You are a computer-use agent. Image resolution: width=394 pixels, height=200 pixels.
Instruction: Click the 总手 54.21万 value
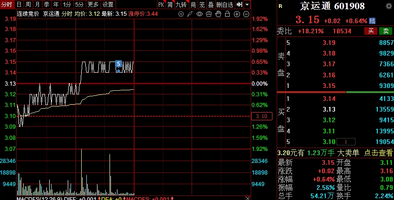point(323,196)
